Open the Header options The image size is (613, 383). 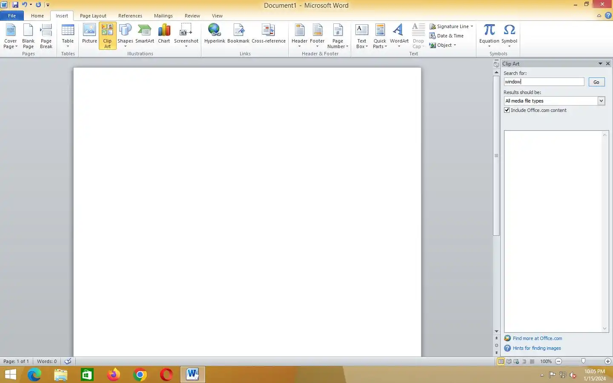pyautogui.click(x=299, y=36)
